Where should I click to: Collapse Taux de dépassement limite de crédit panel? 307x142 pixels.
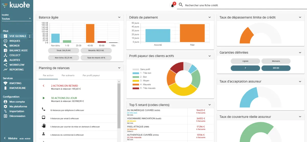tap(300, 17)
